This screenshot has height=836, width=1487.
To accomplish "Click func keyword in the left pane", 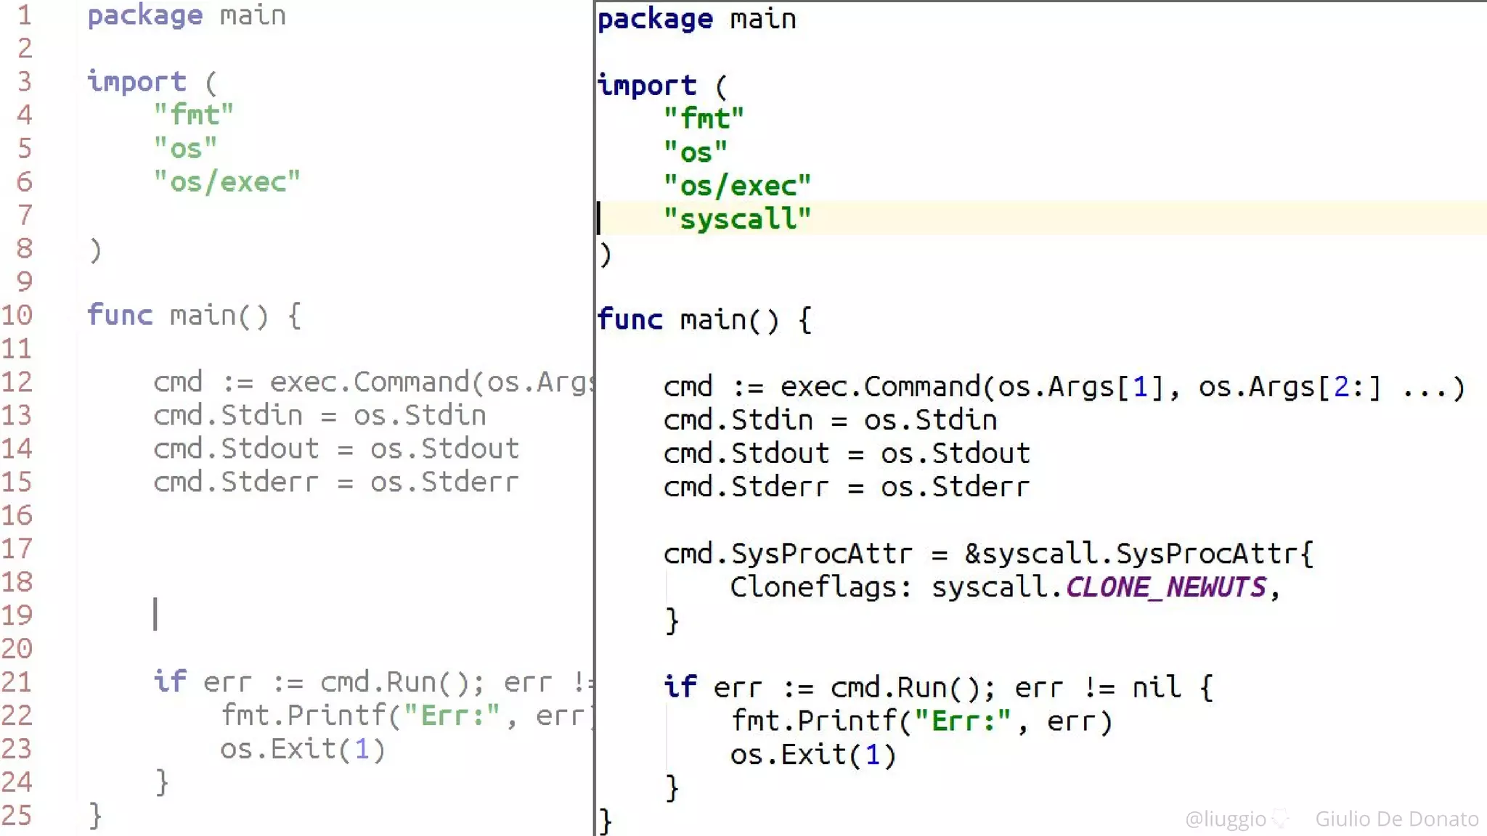I will click(x=120, y=315).
